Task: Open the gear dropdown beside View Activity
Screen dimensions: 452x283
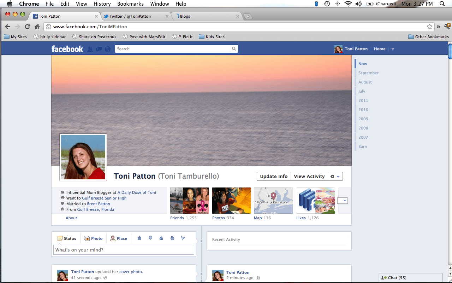Action: tap(335, 177)
